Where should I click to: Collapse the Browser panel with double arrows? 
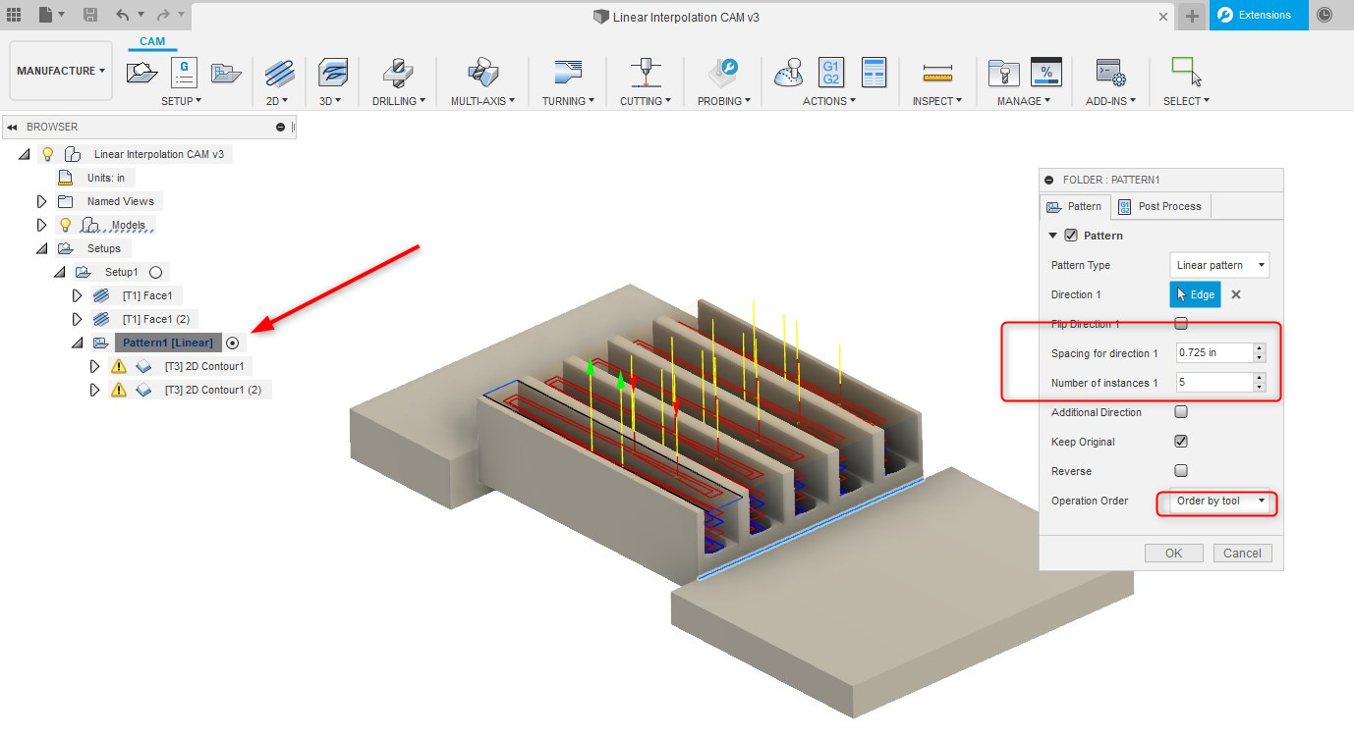pos(12,128)
